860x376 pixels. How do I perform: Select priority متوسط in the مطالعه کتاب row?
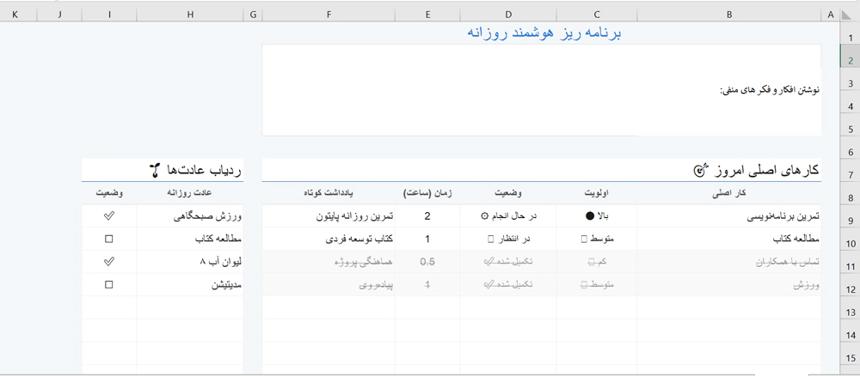pos(597,240)
